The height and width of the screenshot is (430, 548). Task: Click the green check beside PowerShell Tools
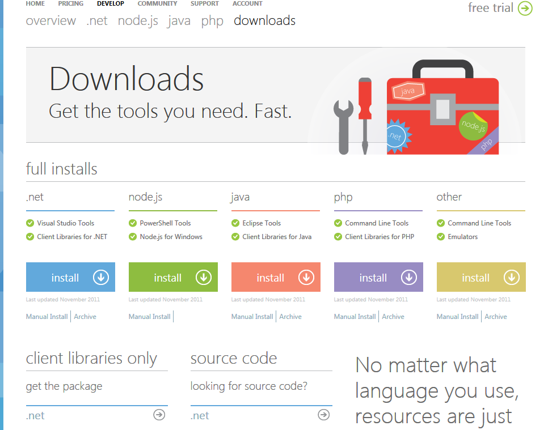[133, 223]
